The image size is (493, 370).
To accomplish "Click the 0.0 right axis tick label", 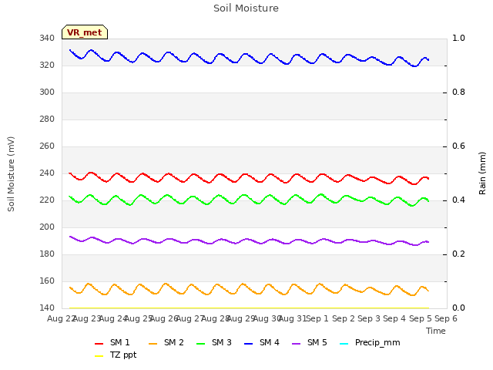I will 458,308.
